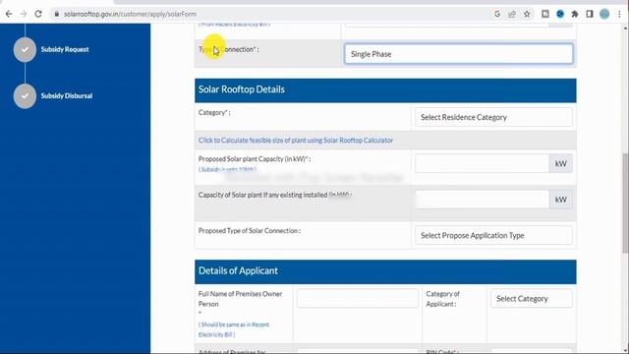Click the 'Category of Applicant' label
The height and width of the screenshot is (354, 629).
442,299
